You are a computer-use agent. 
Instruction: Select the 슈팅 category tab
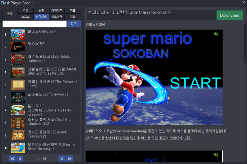click(x=41, y=11)
